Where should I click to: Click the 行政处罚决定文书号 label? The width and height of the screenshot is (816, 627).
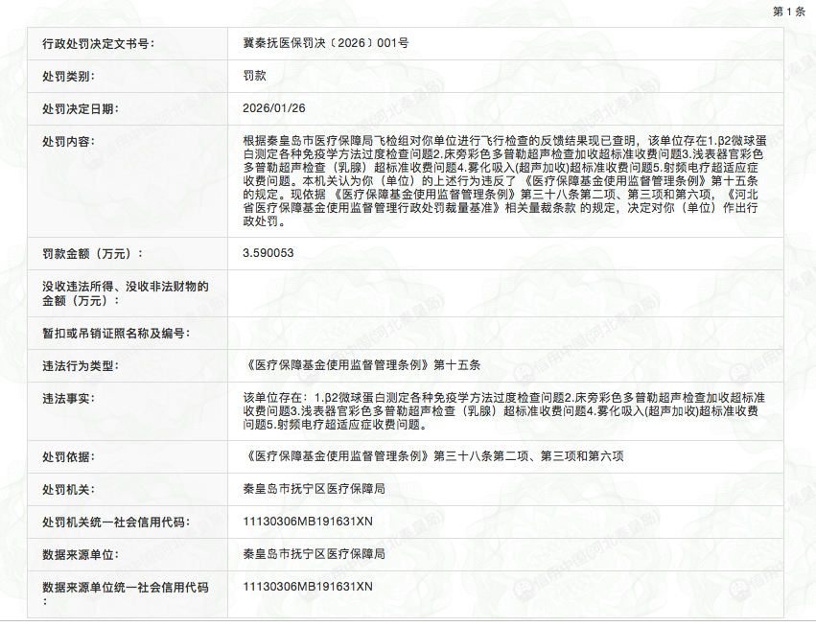(x=98, y=44)
